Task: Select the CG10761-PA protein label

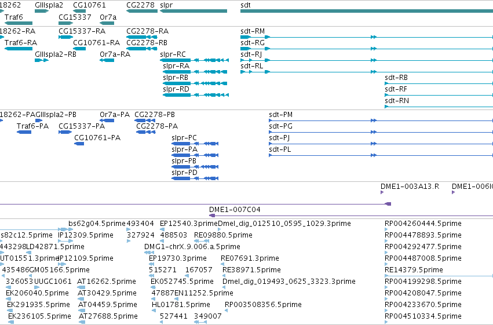Action: (97, 138)
